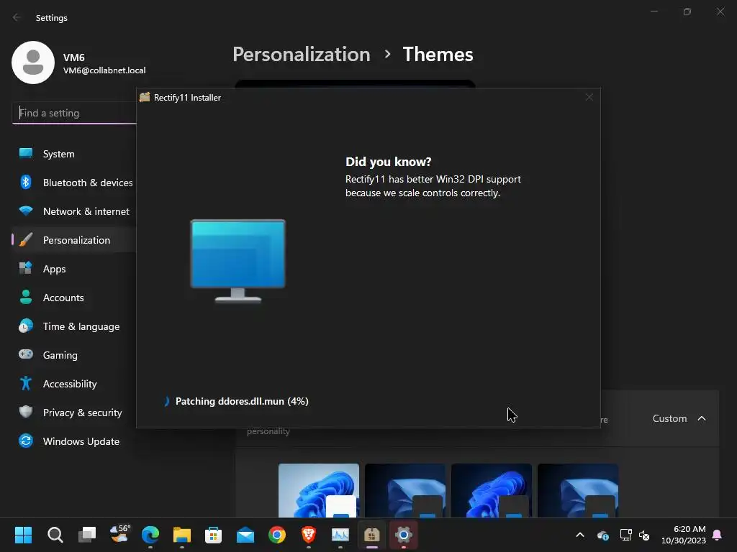The width and height of the screenshot is (737, 552).
Task: Open Microsoft Store from the taskbar
Action: pyautogui.click(x=213, y=535)
